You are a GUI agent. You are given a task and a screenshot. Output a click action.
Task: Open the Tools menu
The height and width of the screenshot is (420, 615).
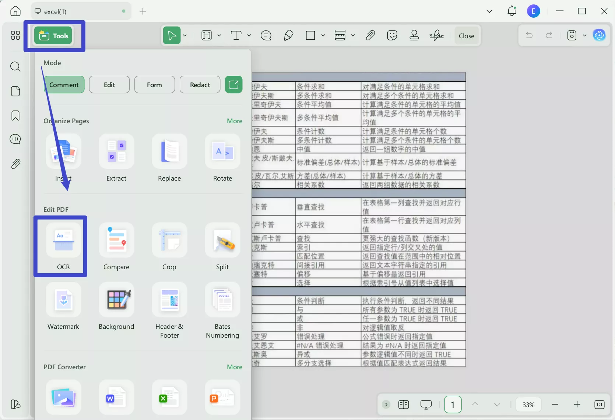click(x=54, y=36)
